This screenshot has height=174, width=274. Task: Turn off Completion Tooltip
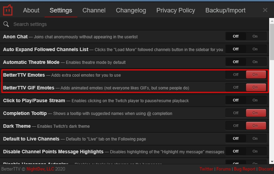click(x=236, y=113)
